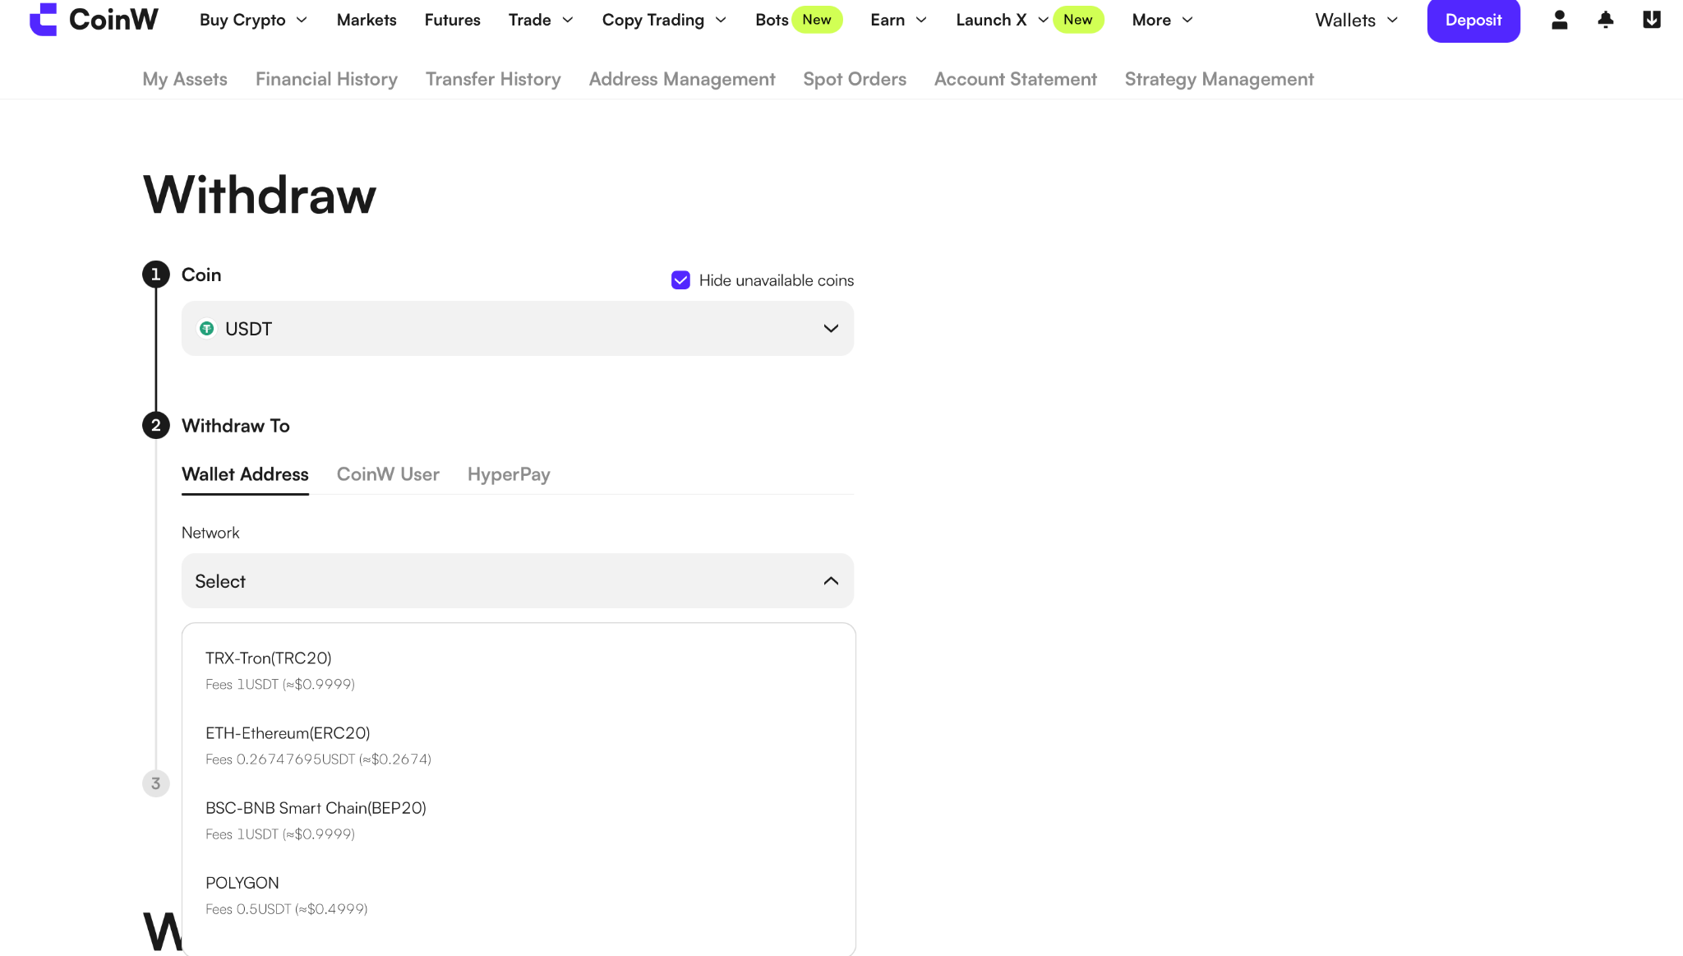The image size is (1683, 956).
Task: Uncheck Hide unavailable coins
Action: pyautogui.click(x=680, y=280)
